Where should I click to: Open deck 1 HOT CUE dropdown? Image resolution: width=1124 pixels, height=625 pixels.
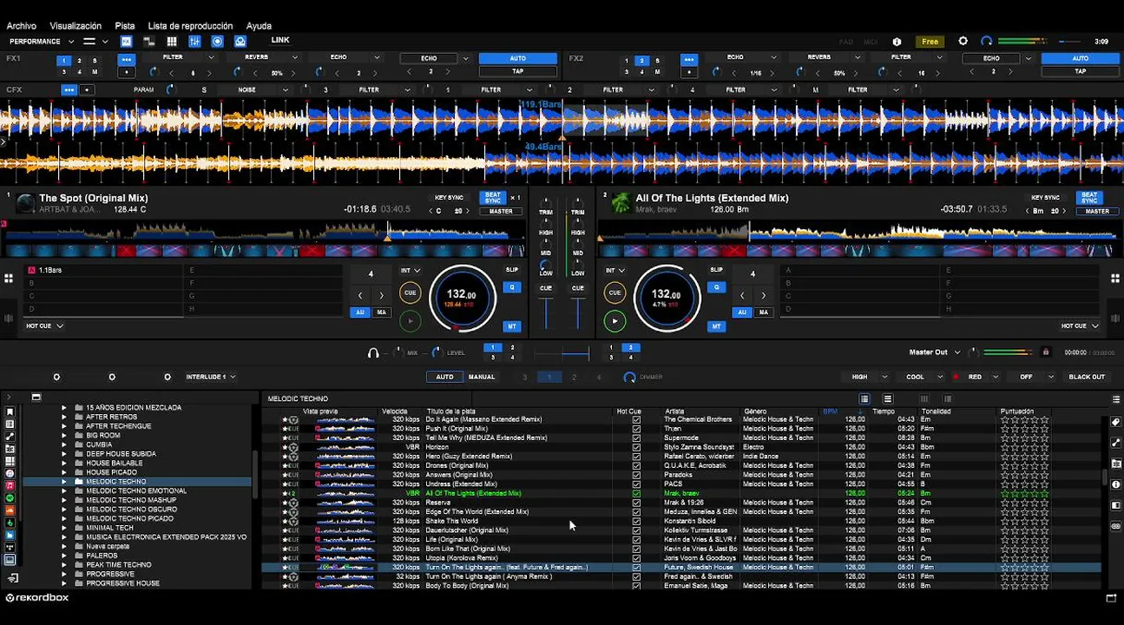click(x=45, y=326)
